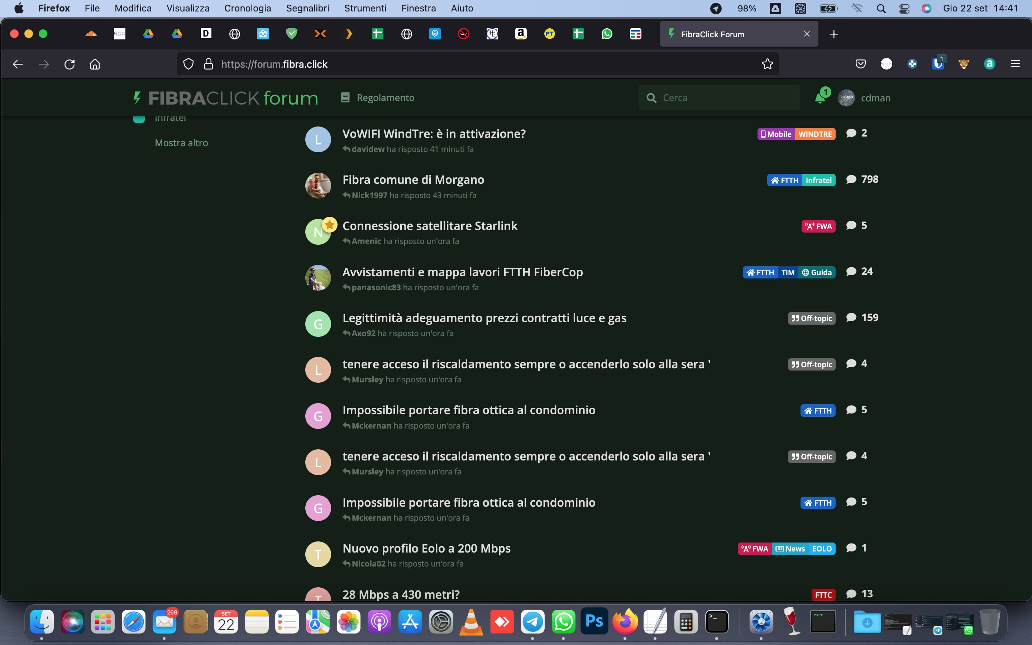The width and height of the screenshot is (1032, 645).
Task: Open the Regolamento link in the header
Action: pyautogui.click(x=385, y=98)
